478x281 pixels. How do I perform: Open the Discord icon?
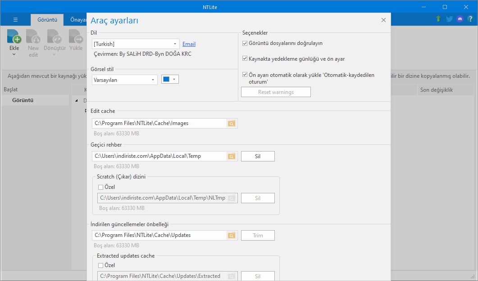[x=460, y=19]
